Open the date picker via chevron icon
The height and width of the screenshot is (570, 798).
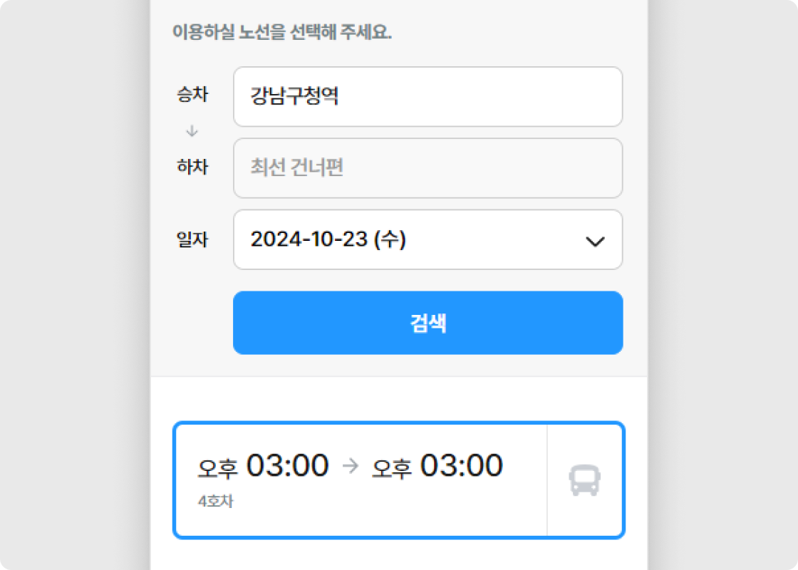tap(595, 242)
